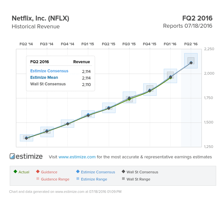Click the FQ2 '14 axis label
The width and height of the screenshot is (223, 202).
pyautogui.click(x=26, y=44)
